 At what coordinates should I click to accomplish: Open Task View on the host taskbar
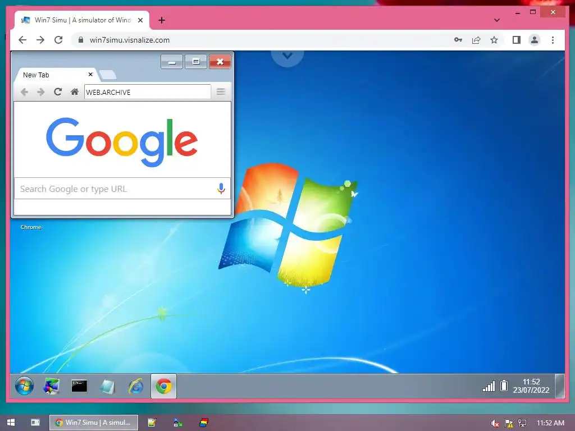35,423
